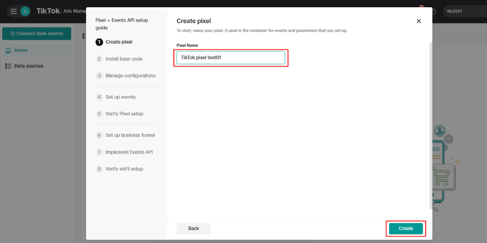Click the Create button
Screen dimensions: 487x243
pyautogui.click(x=406, y=228)
